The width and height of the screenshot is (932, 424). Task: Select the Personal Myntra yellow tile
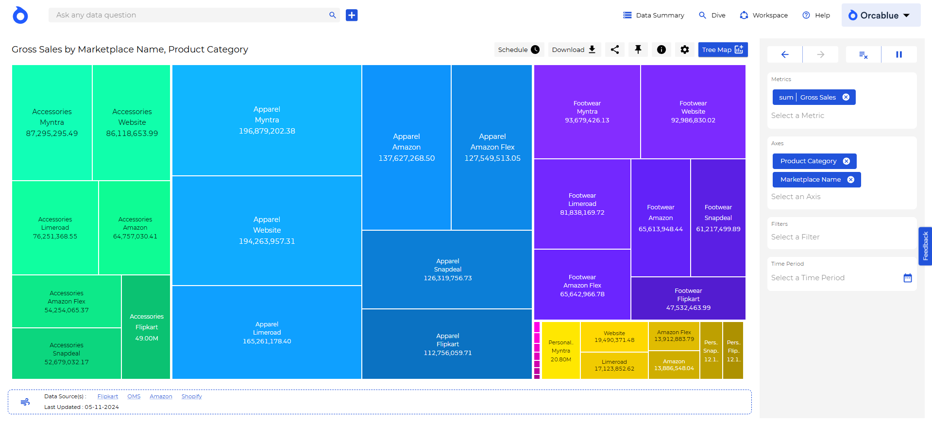tap(561, 351)
